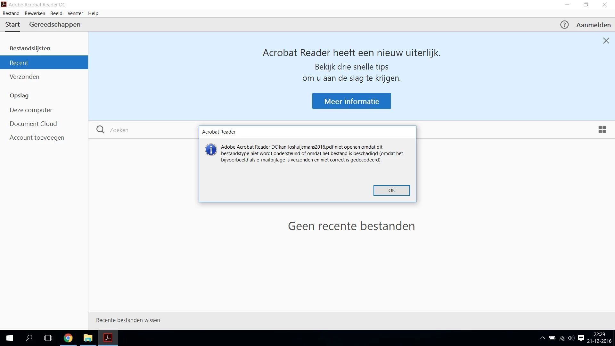Click OK in the Acrobat Reader dialog
This screenshot has width=615, height=346.
tap(391, 190)
